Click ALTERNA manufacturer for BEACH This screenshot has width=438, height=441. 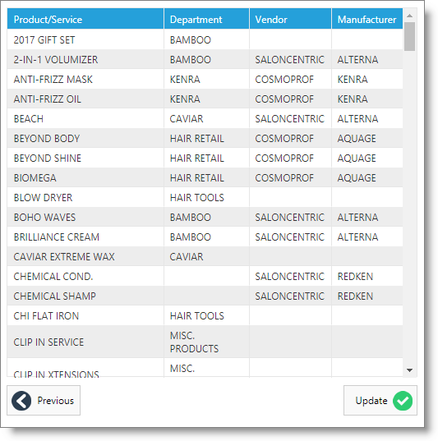357,119
